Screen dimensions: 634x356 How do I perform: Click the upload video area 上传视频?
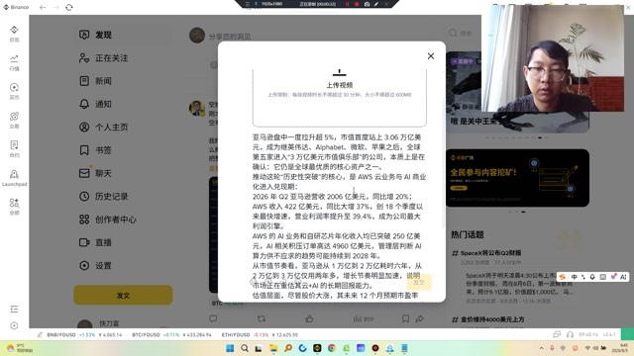(x=339, y=97)
